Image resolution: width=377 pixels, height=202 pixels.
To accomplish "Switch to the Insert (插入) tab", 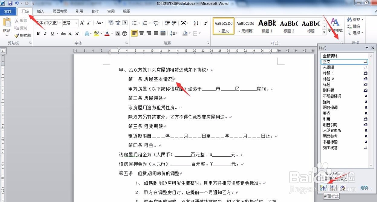I will click(41, 11).
